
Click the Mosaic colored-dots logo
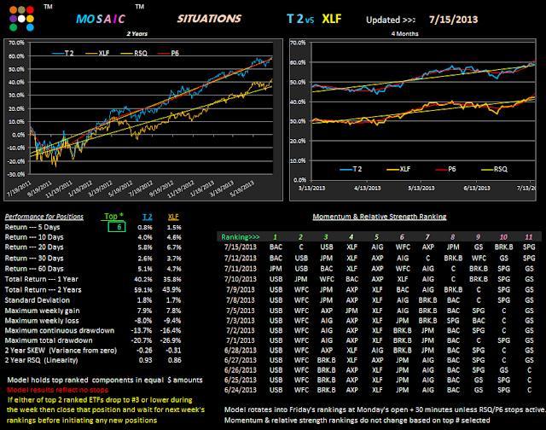click(x=21, y=19)
